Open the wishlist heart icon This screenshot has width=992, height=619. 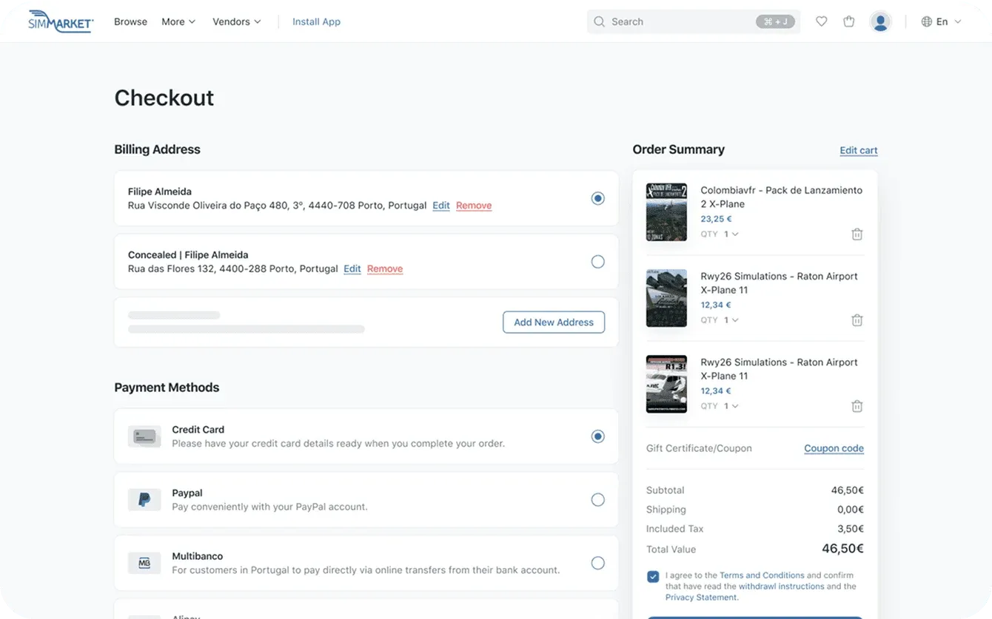821,21
